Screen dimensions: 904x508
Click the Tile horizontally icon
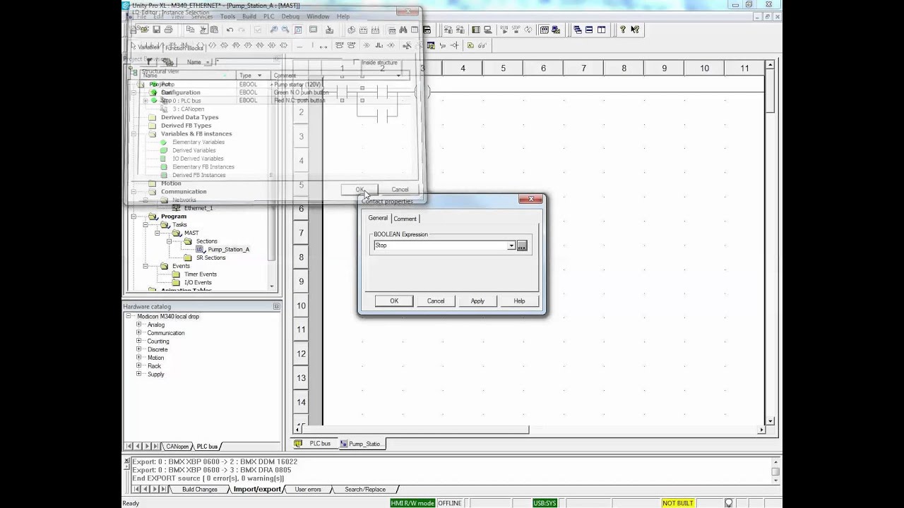click(589, 30)
